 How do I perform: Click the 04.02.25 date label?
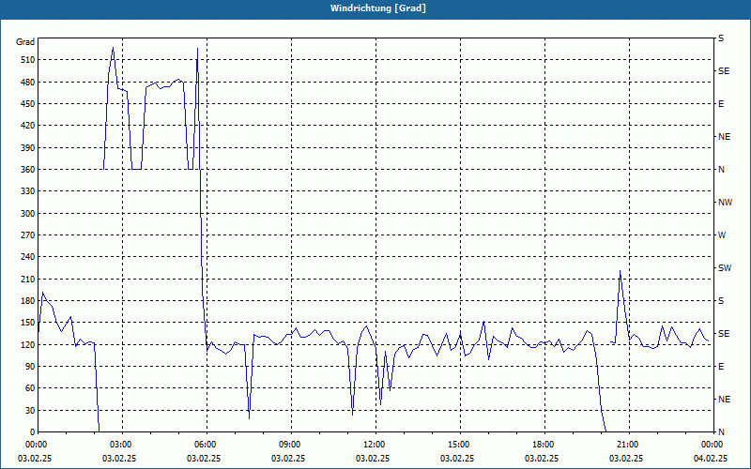(711, 458)
